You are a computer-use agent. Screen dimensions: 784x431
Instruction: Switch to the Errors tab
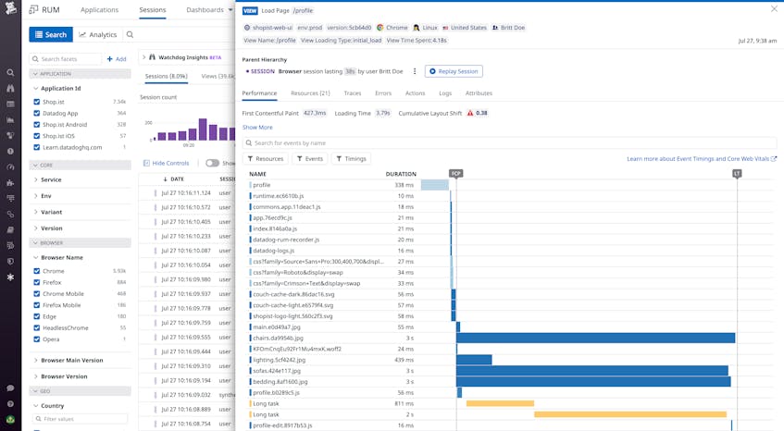pos(383,93)
